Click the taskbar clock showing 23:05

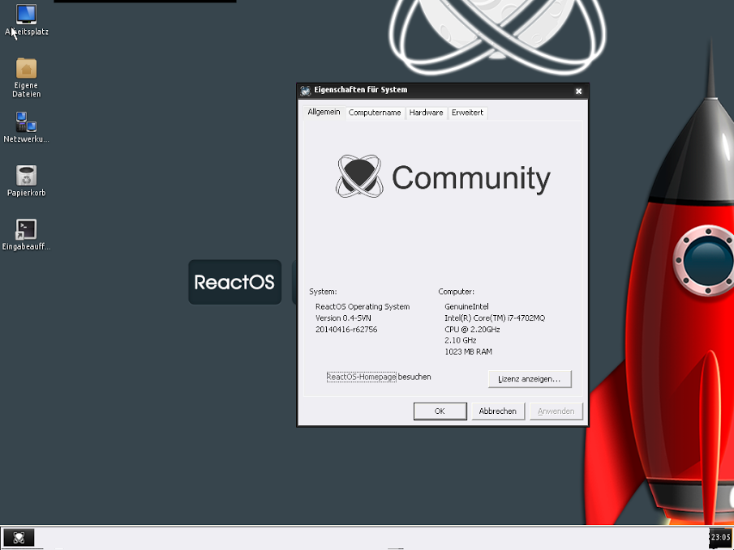tap(720, 537)
